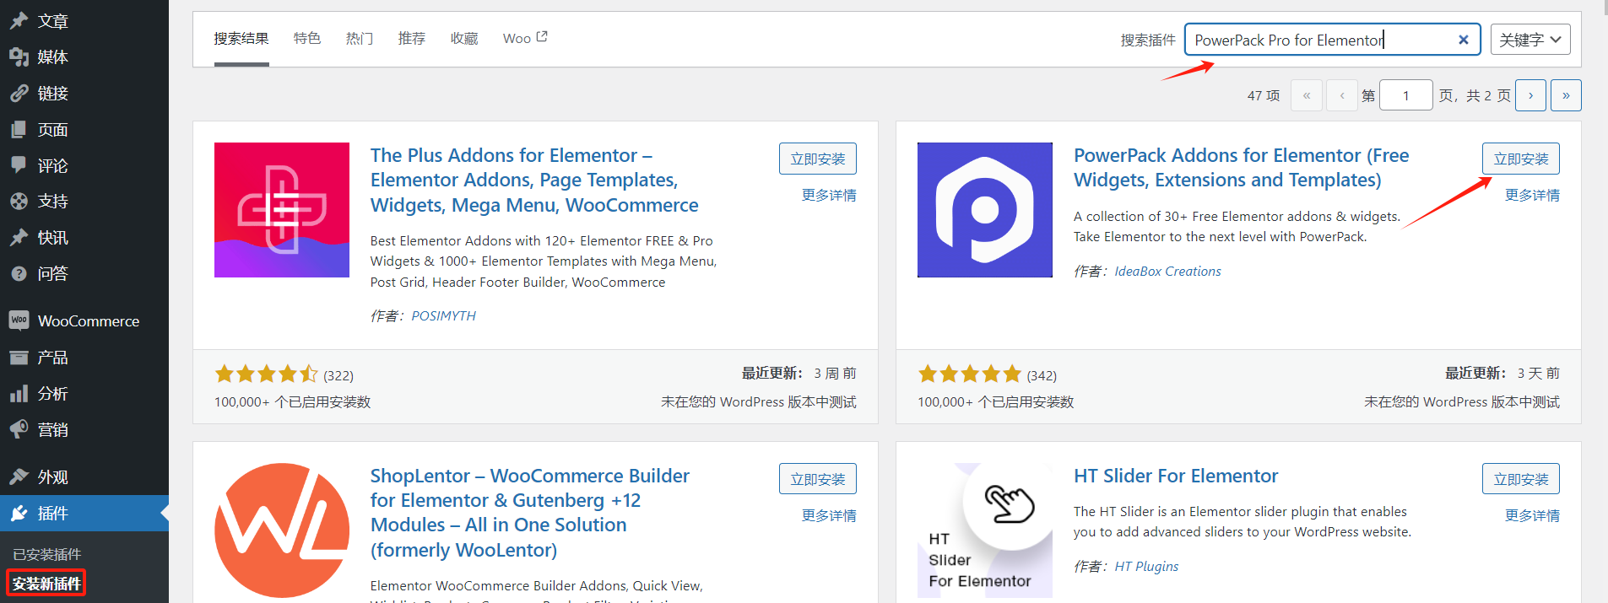1608x603 pixels.
Task: Open the Woo external link tab
Action: click(524, 39)
